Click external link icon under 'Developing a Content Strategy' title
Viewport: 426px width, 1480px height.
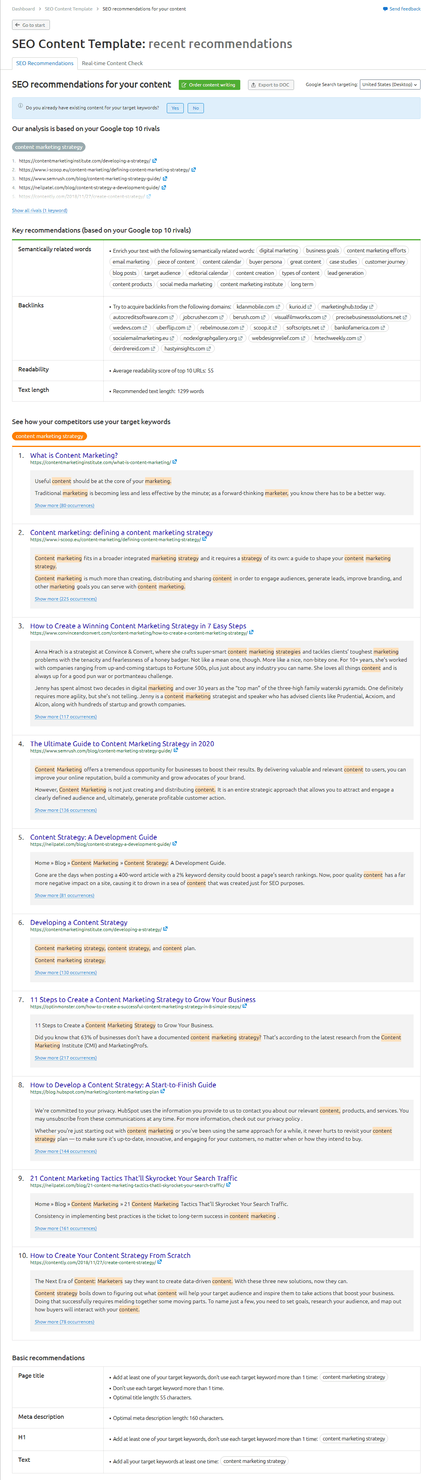pyautogui.click(x=165, y=929)
